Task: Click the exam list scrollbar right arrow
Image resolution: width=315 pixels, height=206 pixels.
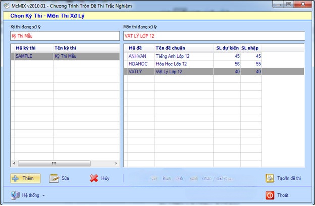Action: pos(116,163)
